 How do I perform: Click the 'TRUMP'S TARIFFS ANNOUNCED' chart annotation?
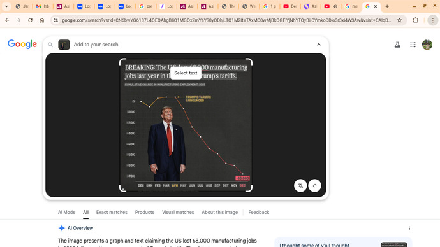pyautogui.click(x=198, y=99)
